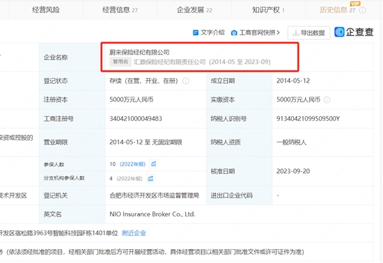Open 工商官网快照 link
The height and width of the screenshot is (263, 383).
260,33
